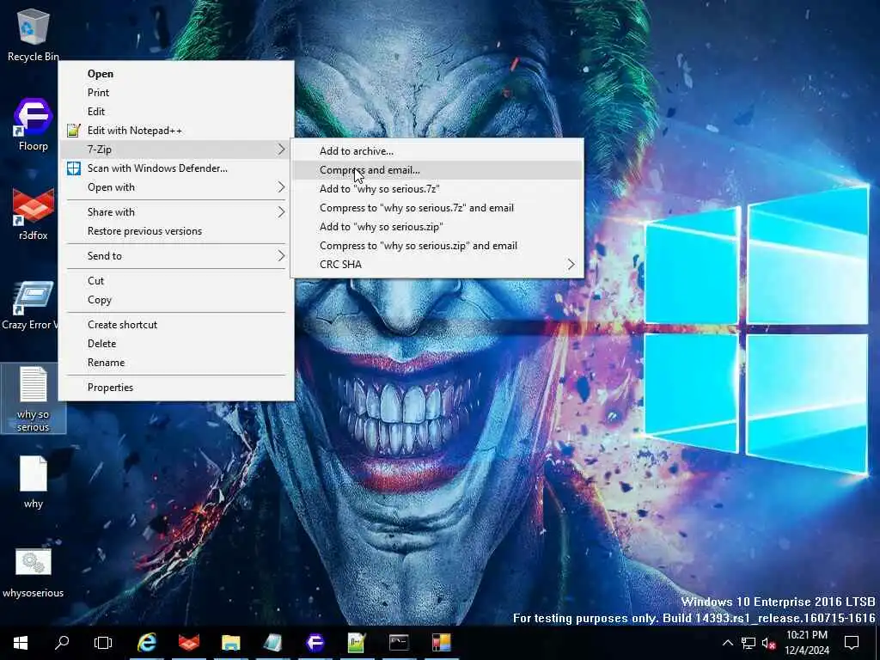The image size is (880, 660).
Task: Choose Copy from the context menu
Action: tap(177, 300)
